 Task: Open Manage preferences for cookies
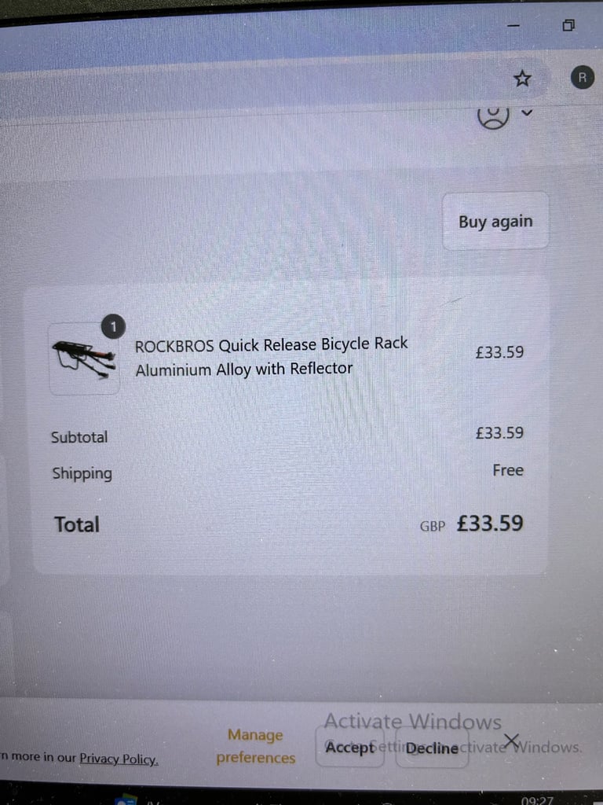pyautogui.click(x=255, y=747)
